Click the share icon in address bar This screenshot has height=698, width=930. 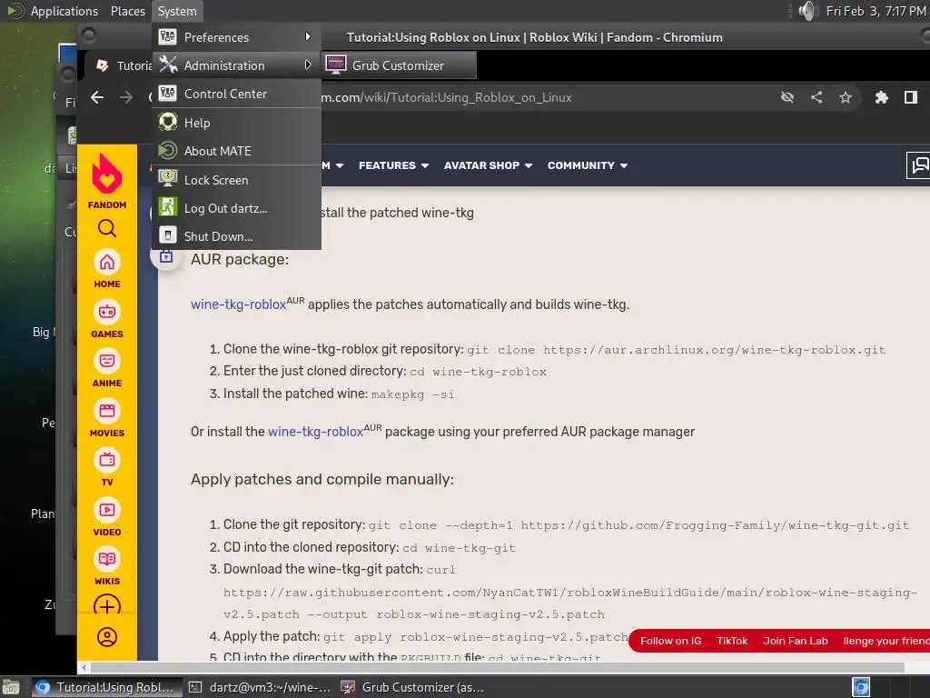[x=816, y=97]
